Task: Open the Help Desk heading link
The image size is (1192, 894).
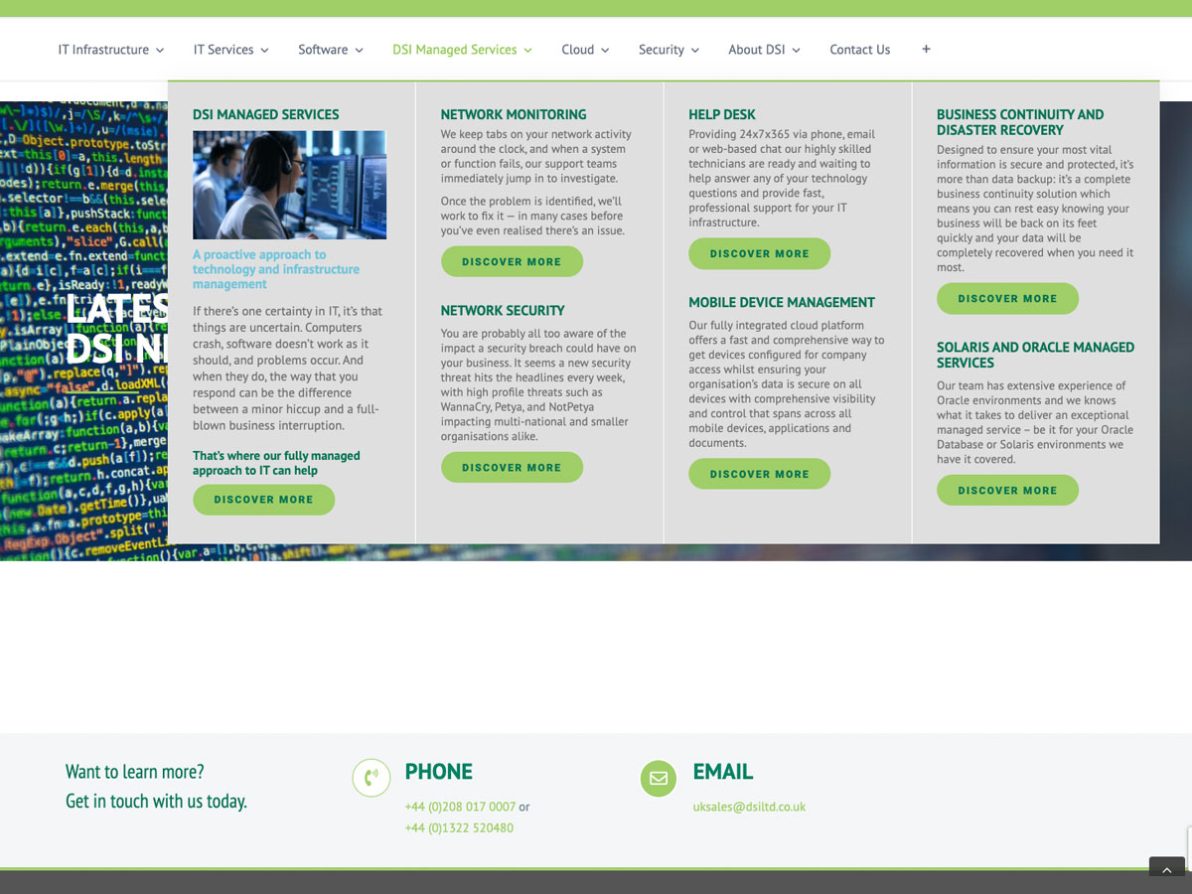Action: click(x=722, y=114)
